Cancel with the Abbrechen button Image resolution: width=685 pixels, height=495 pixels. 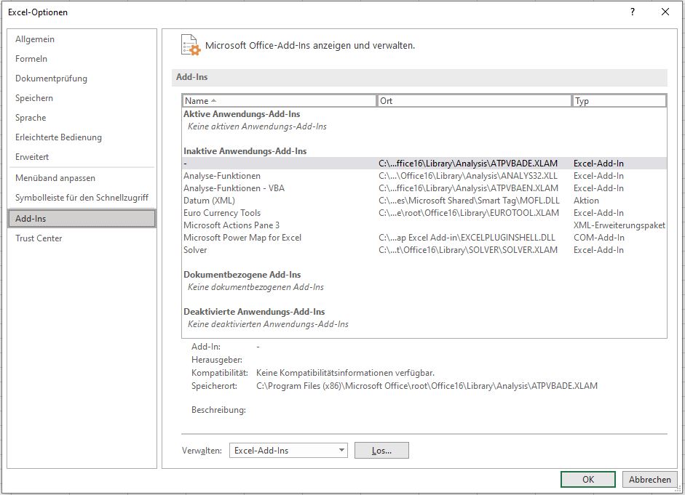[649, 479]
